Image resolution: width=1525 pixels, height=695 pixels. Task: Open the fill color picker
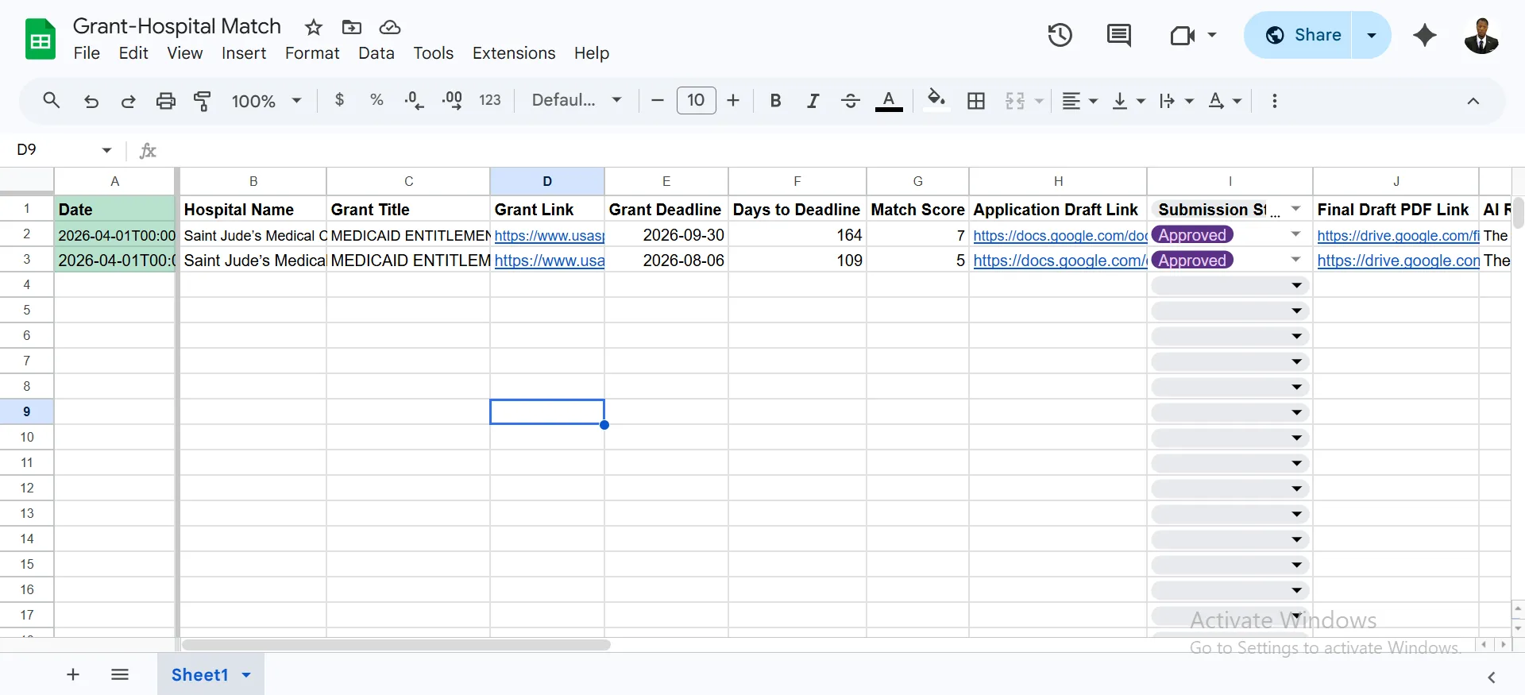[936, 100]
